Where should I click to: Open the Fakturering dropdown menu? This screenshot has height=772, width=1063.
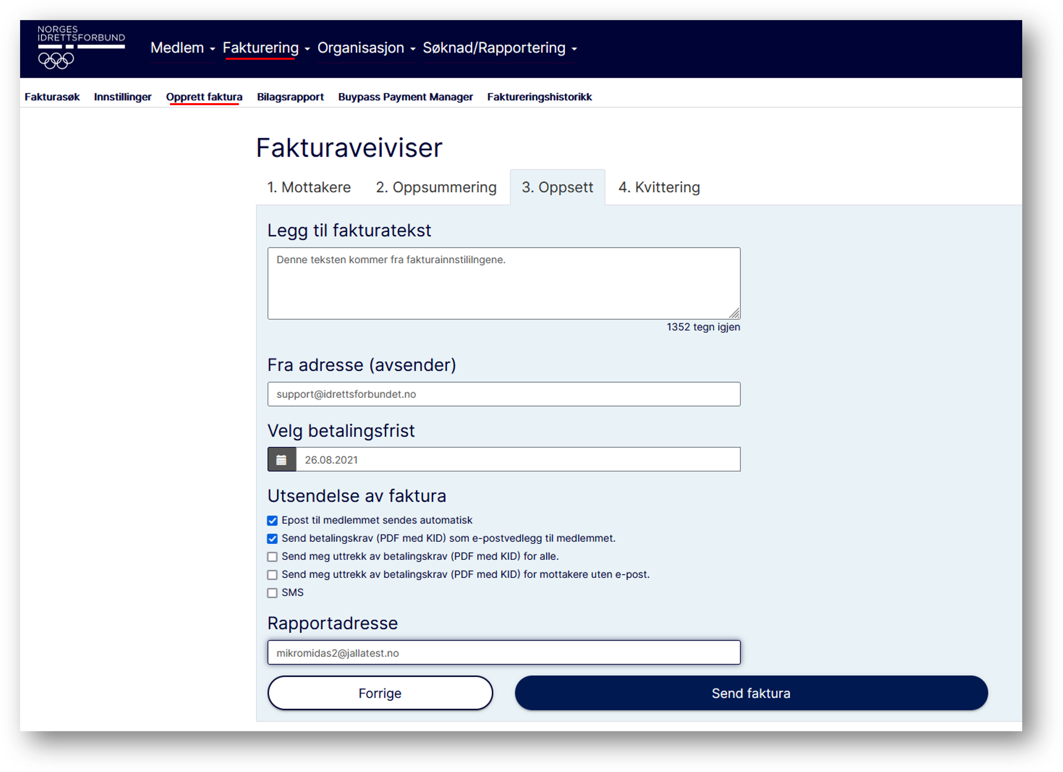(x=266, y=48)
